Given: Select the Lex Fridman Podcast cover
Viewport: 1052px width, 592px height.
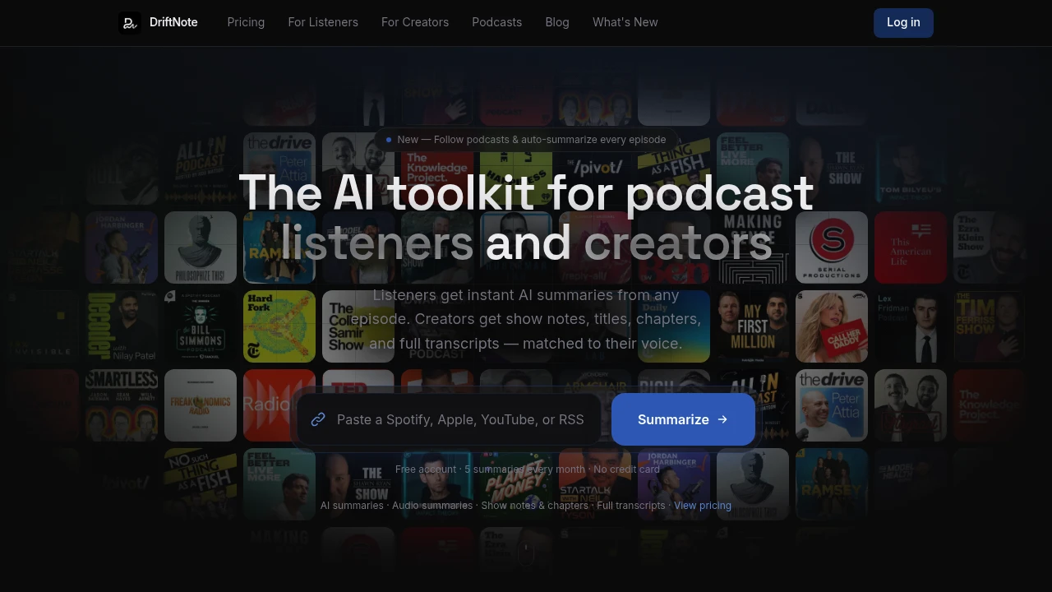Looking at the screenshot, I should (x=911, y=326).
